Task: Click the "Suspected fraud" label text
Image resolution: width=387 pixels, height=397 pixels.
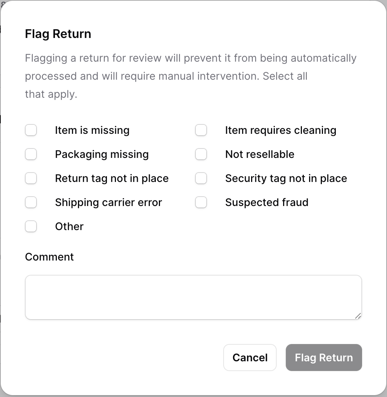Action: (267, 202)
